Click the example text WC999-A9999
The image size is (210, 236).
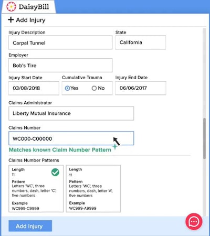pos(82,208)
